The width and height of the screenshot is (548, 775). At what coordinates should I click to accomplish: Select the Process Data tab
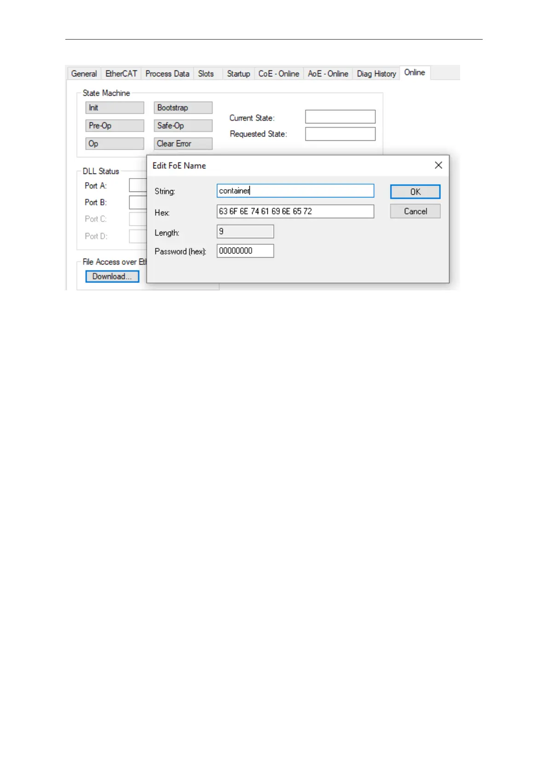pyautogui.click(x=167, y=74)
